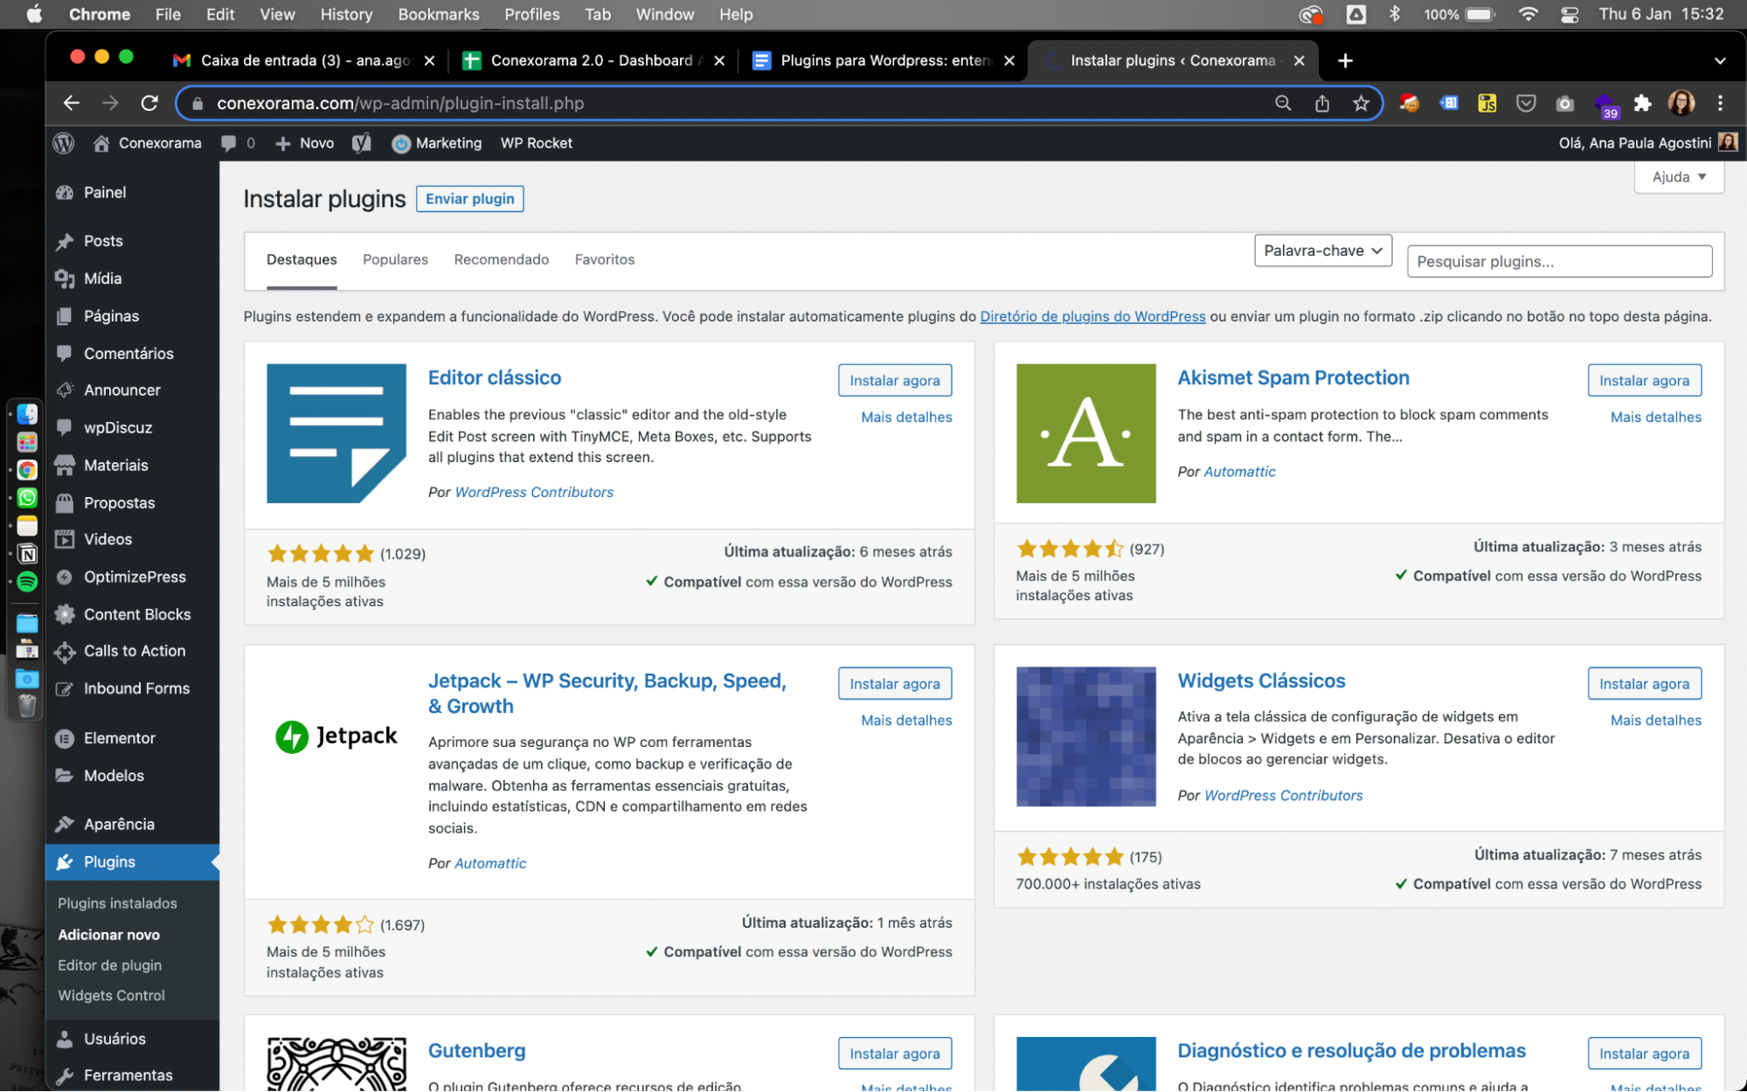1747x1092 pixels.
Task: Open the Palavra-chave search type dropdown
Action: (x=1322, y=251)
